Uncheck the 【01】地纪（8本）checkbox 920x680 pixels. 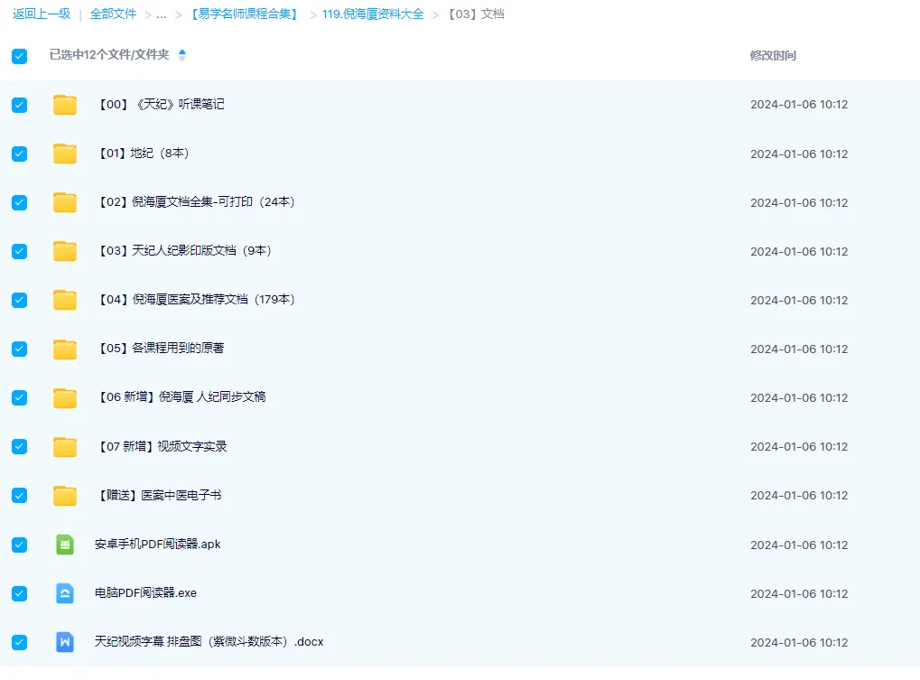19,154
